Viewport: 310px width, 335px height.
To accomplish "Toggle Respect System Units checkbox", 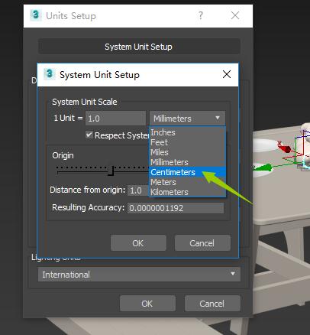I will pos(89,135).
